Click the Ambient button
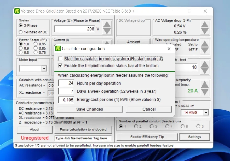This screenshot has width=230, height=161. click(134, 42)
